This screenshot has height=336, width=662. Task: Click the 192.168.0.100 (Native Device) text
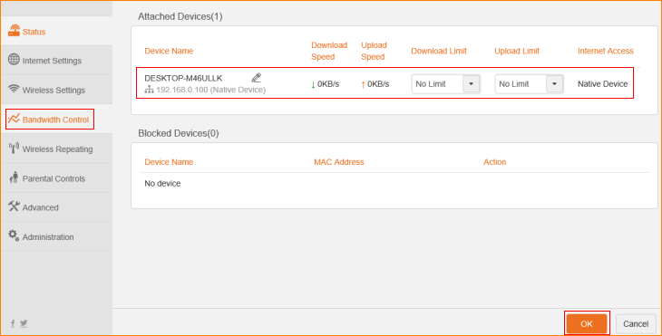[210, 90]
